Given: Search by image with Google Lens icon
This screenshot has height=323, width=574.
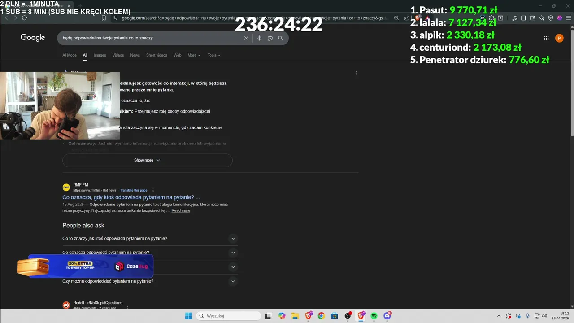Looking at the screenshot, I should [270, 38].
